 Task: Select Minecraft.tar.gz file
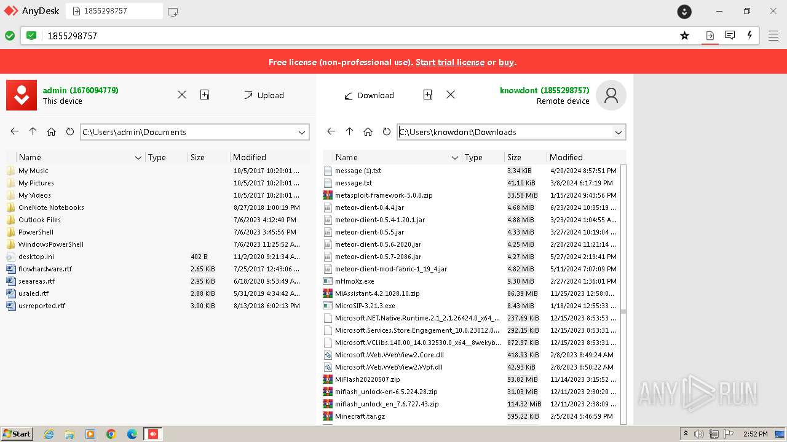(470, 416)
